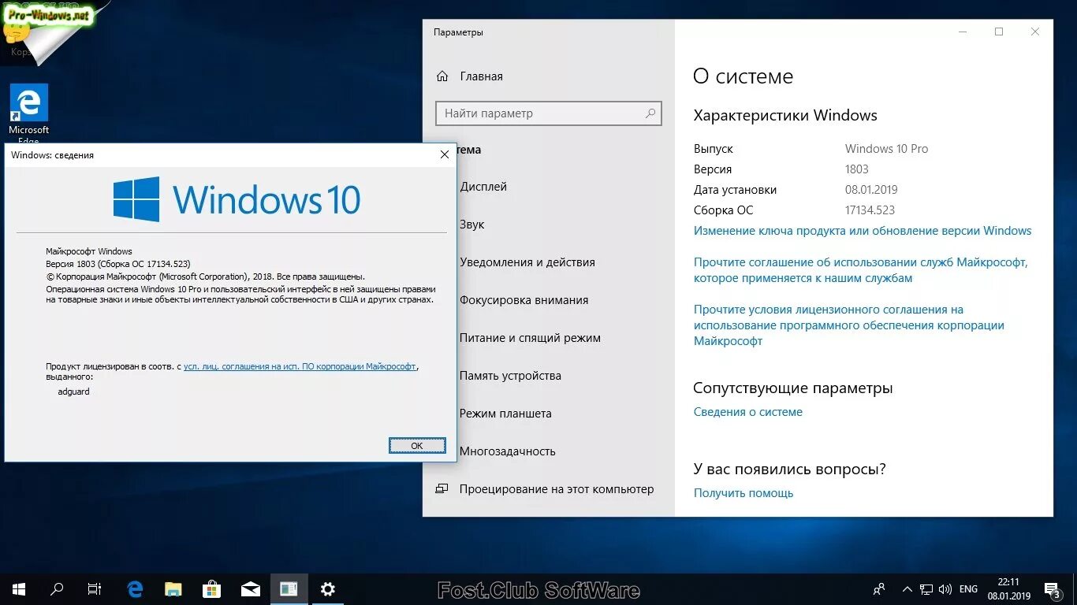Click the 'Сопутствующие параметры' heading
Viewport: 1077px width, 605px height.
(x=793, y=388)
